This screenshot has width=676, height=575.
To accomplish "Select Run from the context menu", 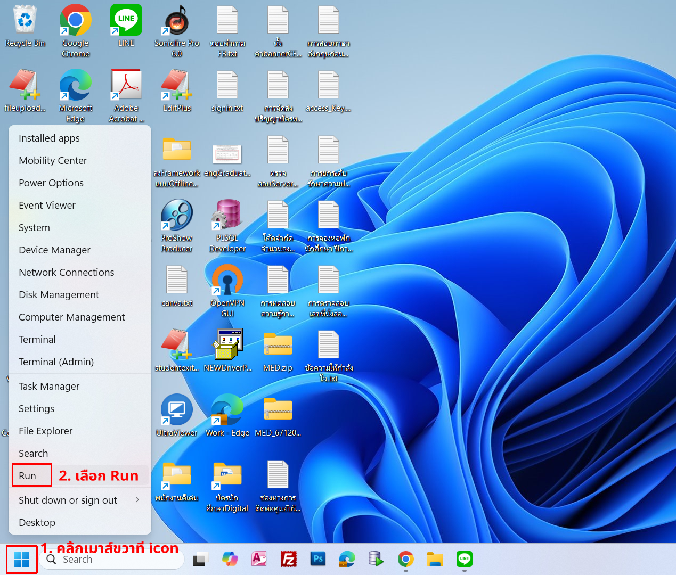I will tap(28, 476).
